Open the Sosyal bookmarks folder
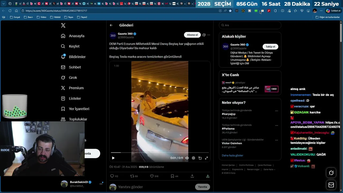Image resolution: width=343 pixels, height=193 pixels. coord(15,17)
